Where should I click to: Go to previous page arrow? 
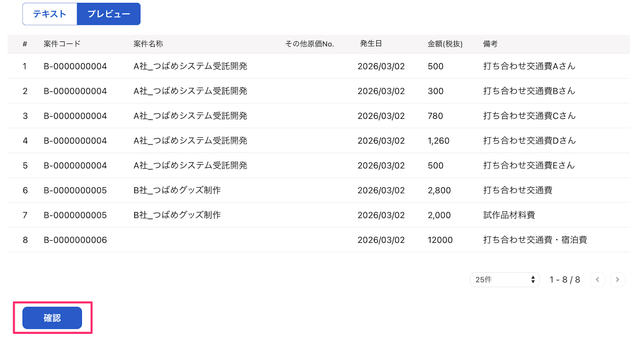598,280
